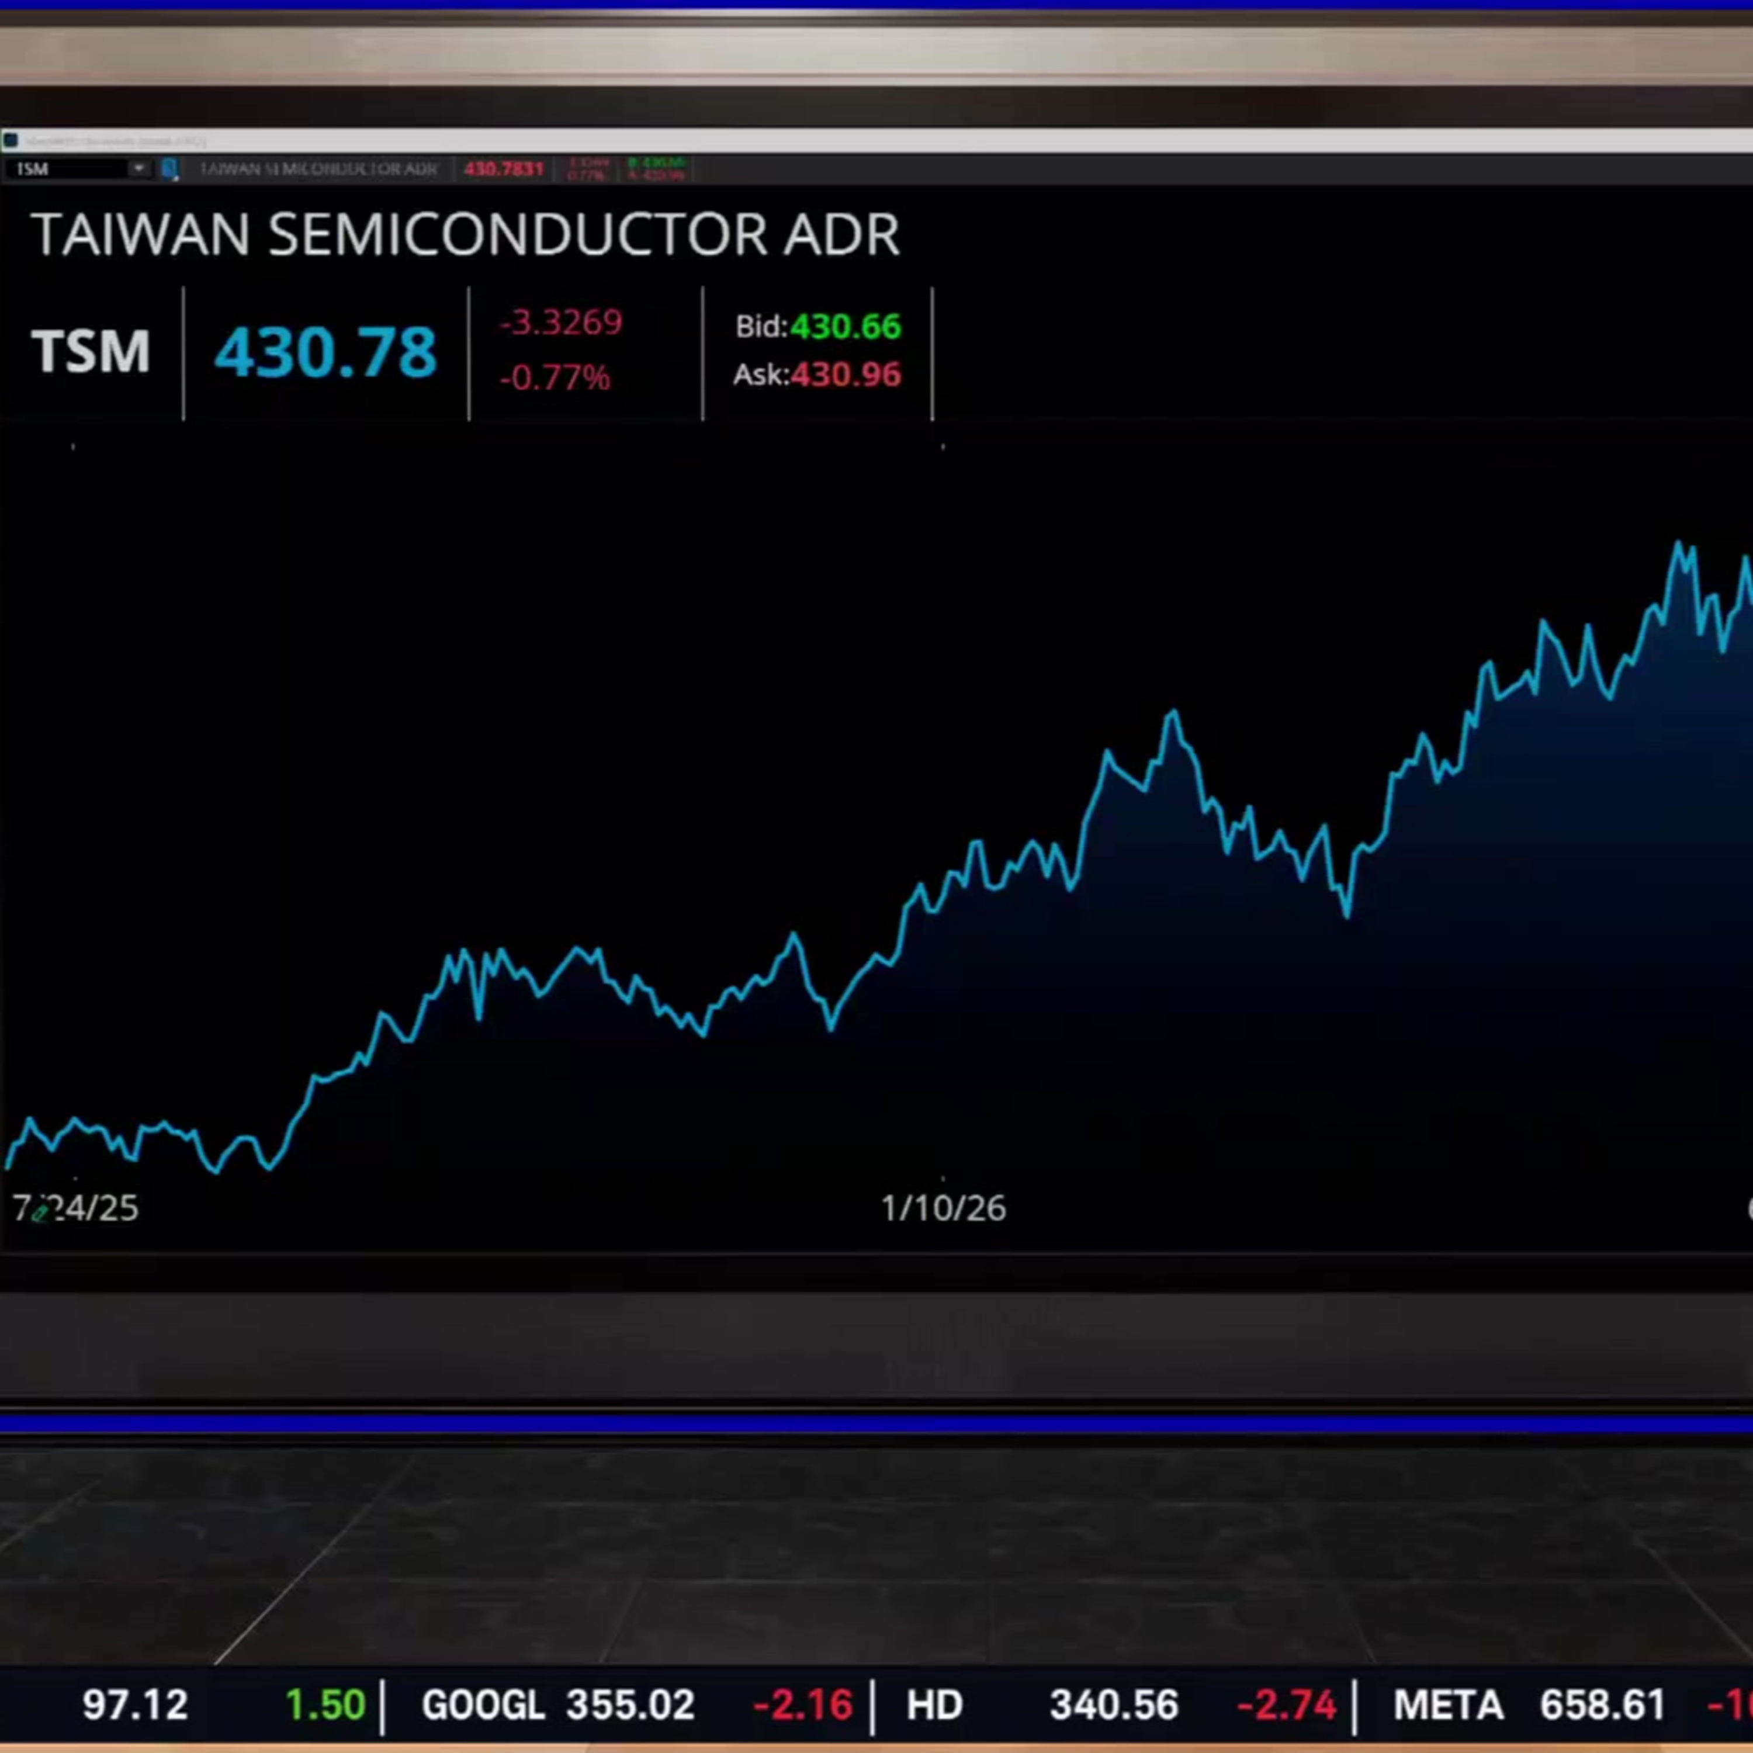Click the large TSM ticker label
The height and width of the screenshot is (1753, 1753).
click(91, 351)
